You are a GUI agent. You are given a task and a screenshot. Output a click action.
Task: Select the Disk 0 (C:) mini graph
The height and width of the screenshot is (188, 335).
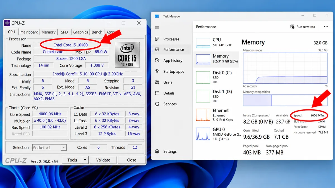pos(203,77)
